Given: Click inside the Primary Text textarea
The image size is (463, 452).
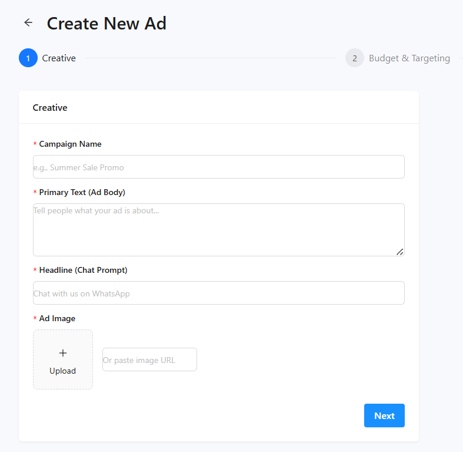Looking at the screenshot, I should pos(218,229).
